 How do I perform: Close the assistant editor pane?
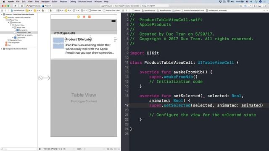(267, 10)
